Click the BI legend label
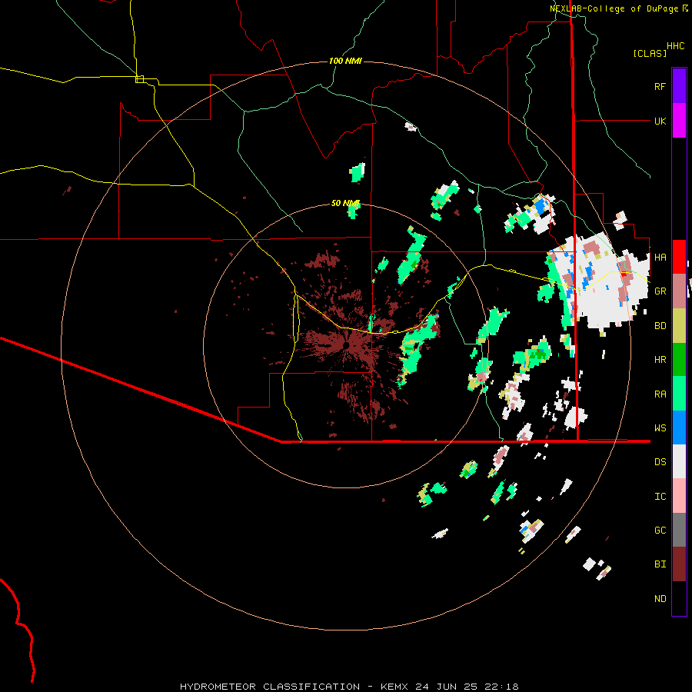Screen dimensions: 692x692 tap(660, 564)
